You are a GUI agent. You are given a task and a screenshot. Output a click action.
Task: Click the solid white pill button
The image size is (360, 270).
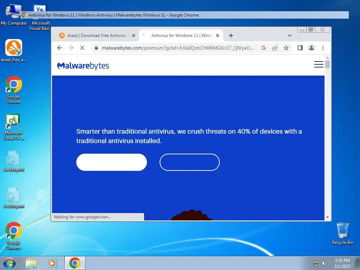pyautogui.click(x=111, y=162)
